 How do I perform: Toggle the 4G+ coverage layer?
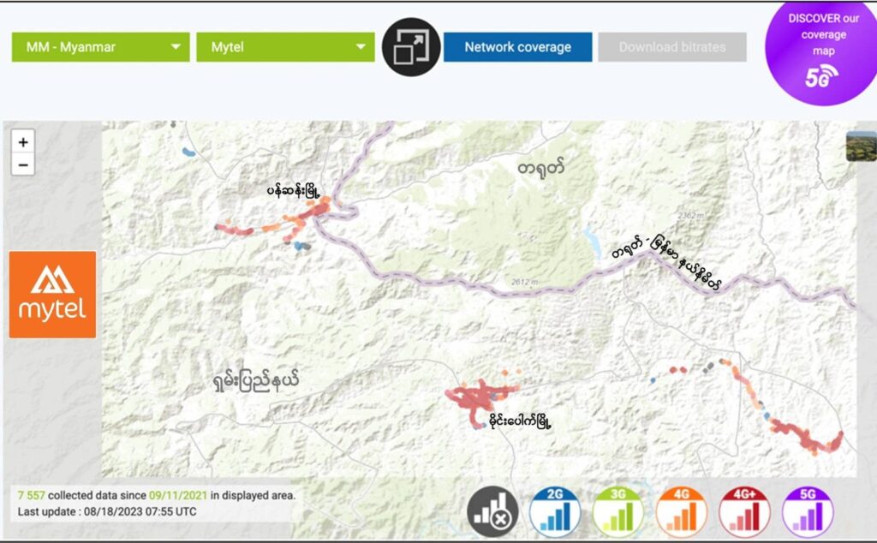[745, 512]
